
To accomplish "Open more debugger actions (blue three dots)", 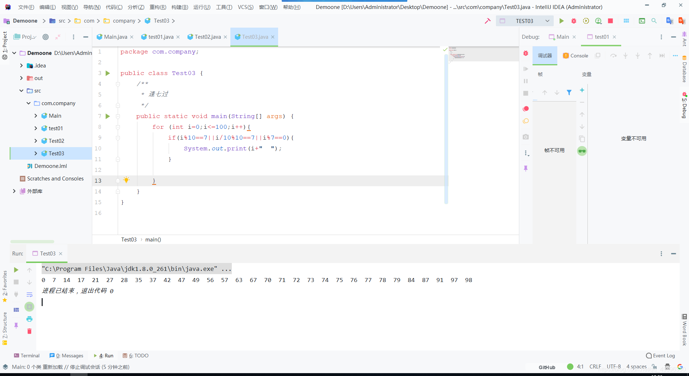I will pos(675,56).
